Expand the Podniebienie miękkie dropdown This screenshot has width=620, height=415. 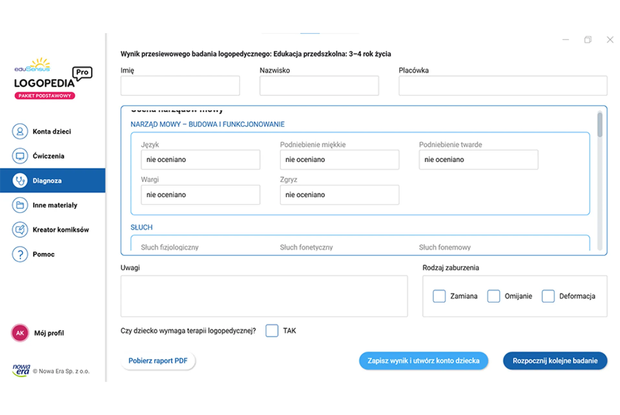339,160
